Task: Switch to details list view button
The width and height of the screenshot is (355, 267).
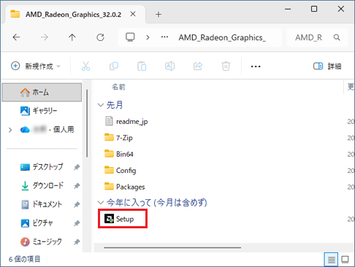Action: pos(331,260)
